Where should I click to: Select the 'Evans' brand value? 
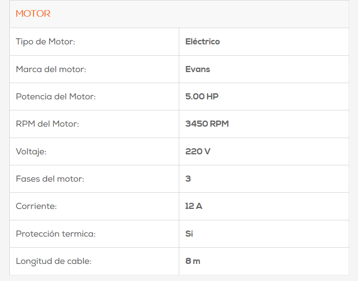point(198,69)
